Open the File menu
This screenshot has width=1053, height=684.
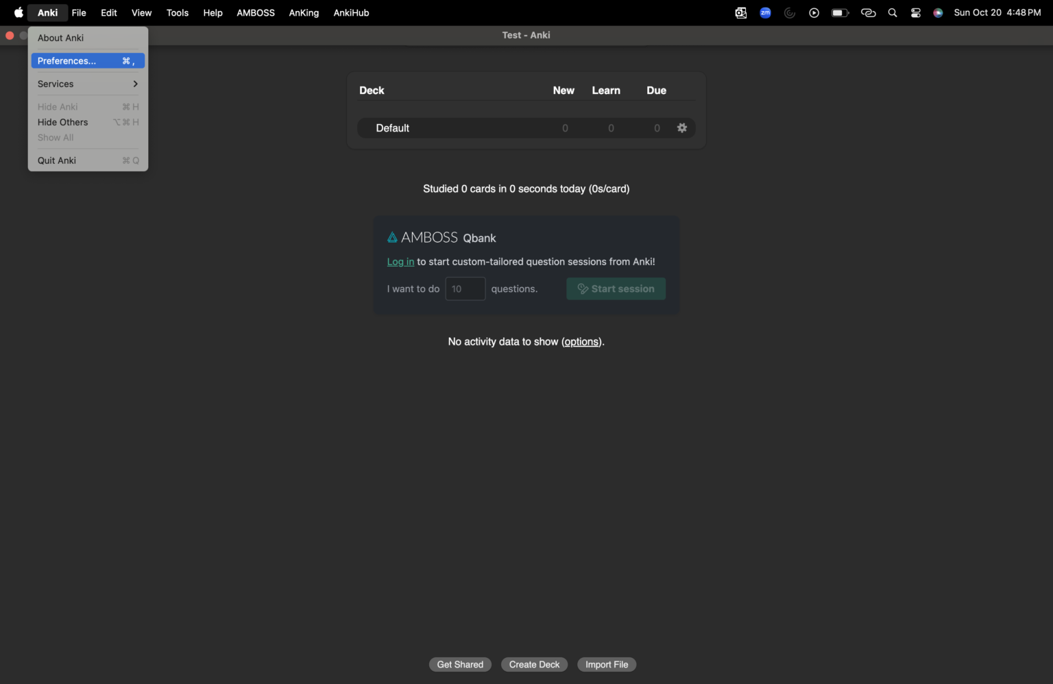(x=79, y=12)
